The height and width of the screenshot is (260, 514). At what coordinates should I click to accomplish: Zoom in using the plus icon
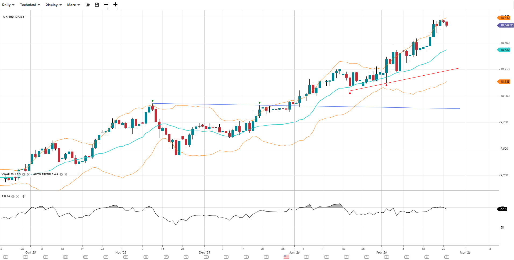pos(115,5)
